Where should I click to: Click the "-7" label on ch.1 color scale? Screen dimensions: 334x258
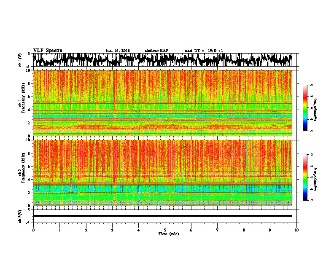point(311,131)
